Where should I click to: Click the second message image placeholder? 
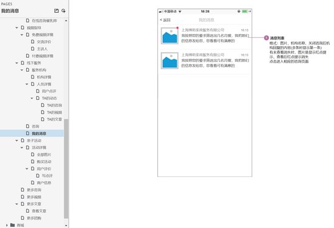169,61
